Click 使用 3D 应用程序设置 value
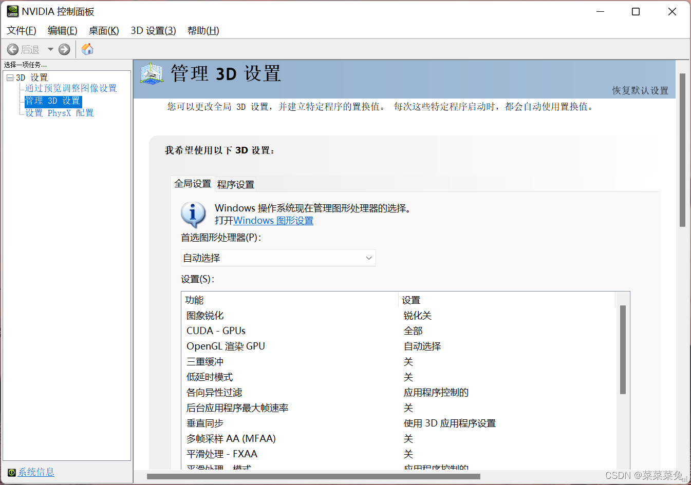This screenshot has width=691, height=485. 450,423
